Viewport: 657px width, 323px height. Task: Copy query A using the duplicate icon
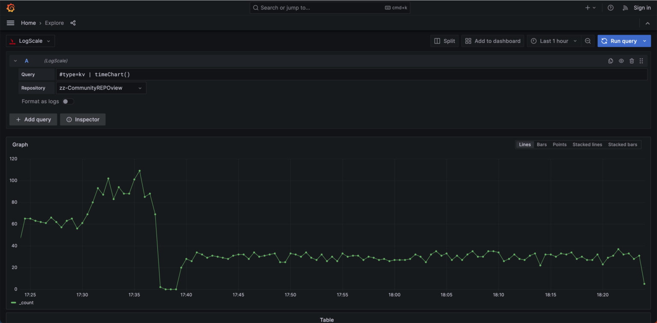coord(610,61)
